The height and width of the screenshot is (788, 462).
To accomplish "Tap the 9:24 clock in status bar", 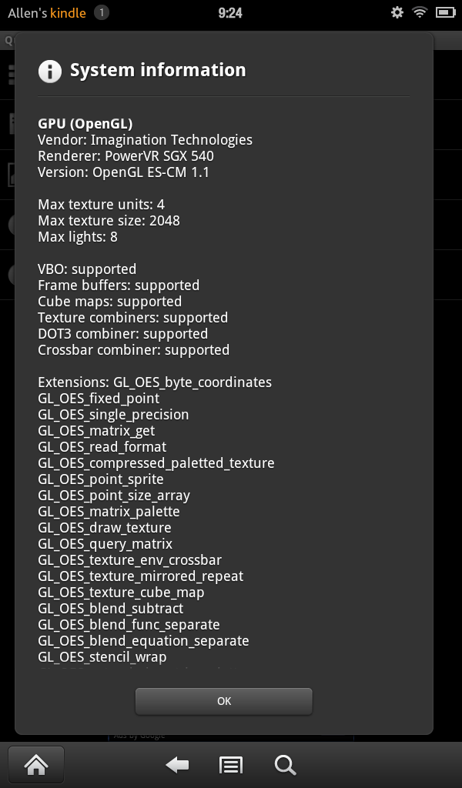I will (230, 13).
